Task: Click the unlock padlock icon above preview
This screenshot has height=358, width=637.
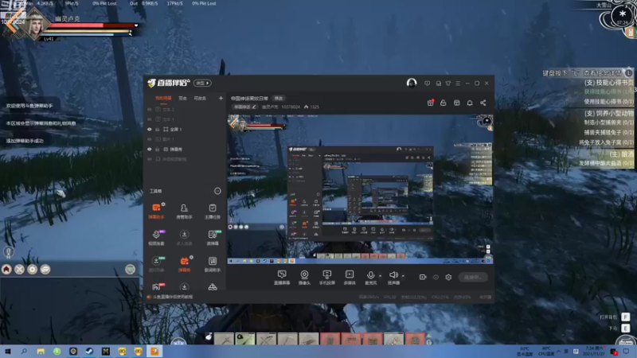Action: 444,103
